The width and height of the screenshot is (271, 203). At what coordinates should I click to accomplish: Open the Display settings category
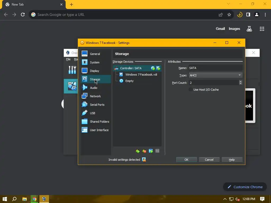[96, 71]
